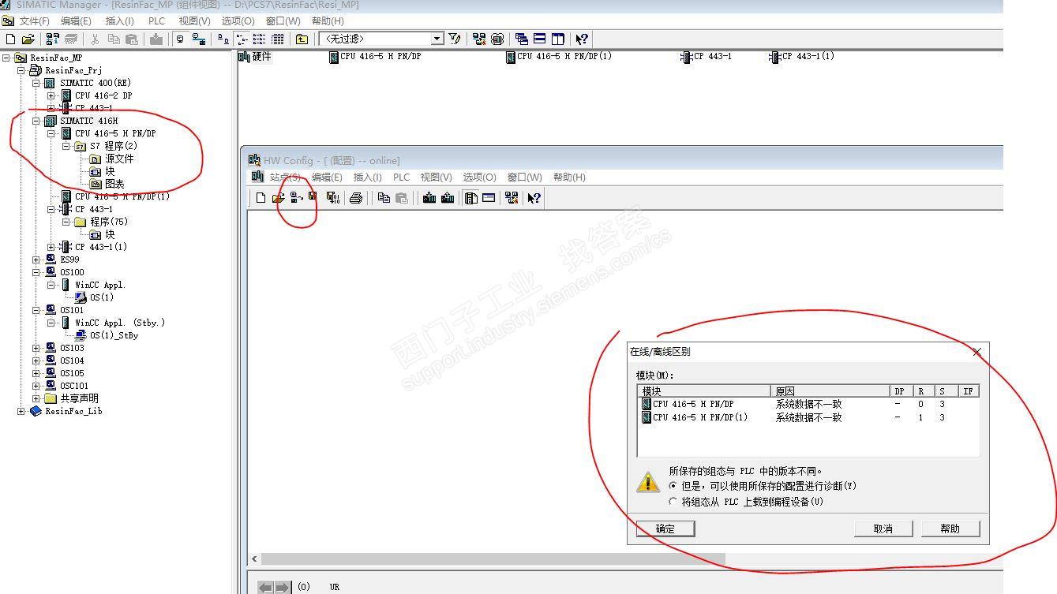
Task: Expand the ResinFac_Lib library node
Action: click(x=21, y=411)
